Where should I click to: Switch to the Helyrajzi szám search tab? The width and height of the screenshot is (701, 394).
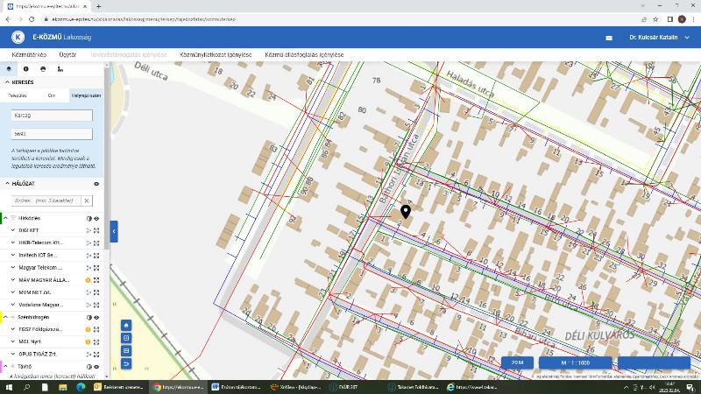[x=86, y=95]
